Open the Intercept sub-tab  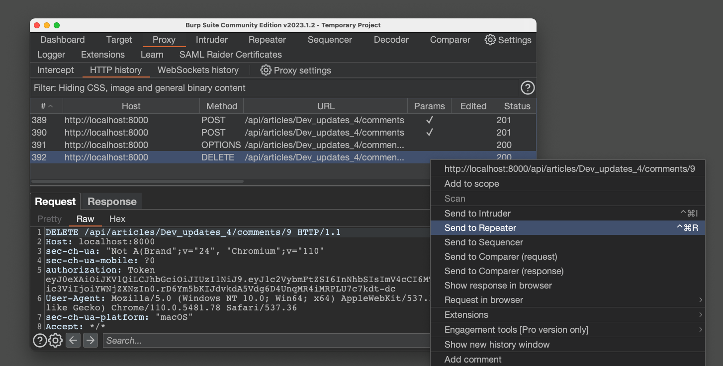[55, 70]
